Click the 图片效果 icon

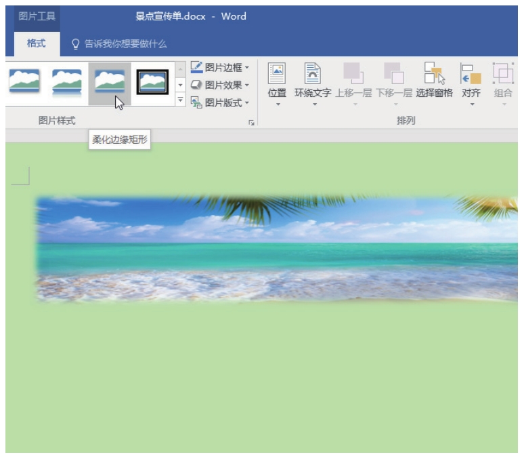196,85
